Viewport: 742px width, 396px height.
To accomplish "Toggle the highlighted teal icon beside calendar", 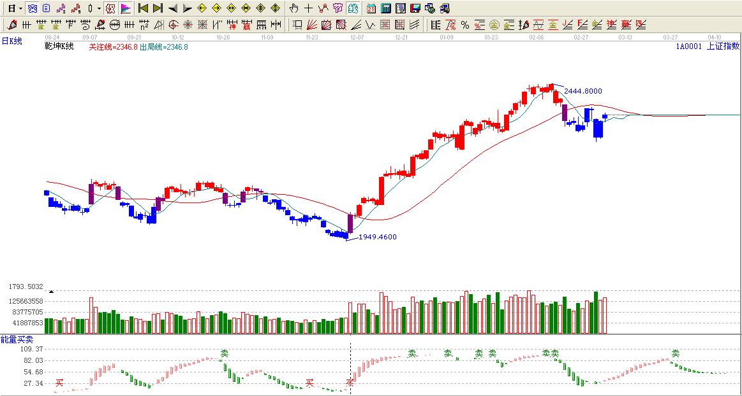I will click(353, 8).
